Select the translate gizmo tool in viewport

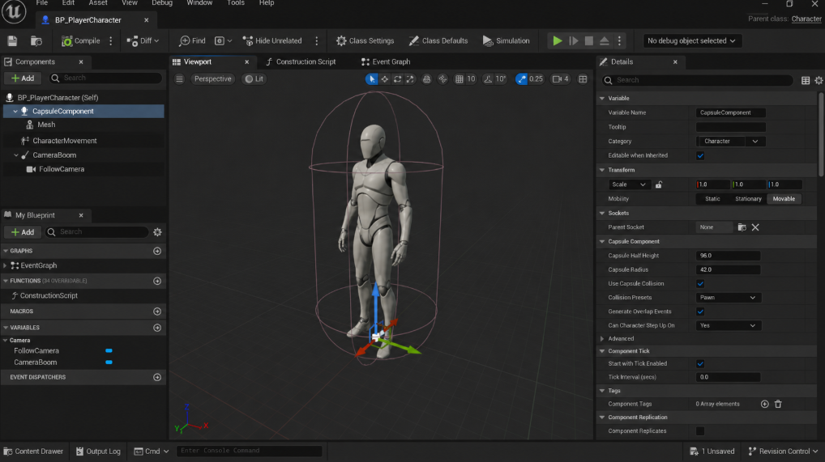(x=385, y=78)
